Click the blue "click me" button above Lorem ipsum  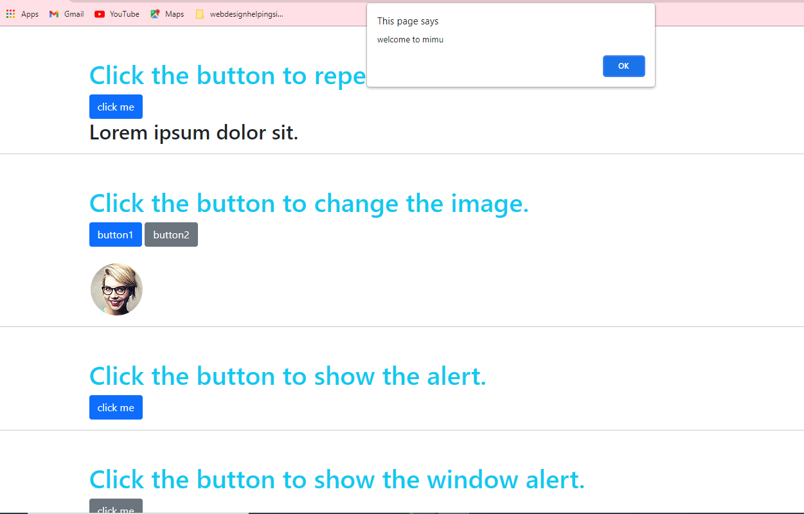(x=116, y=107)
